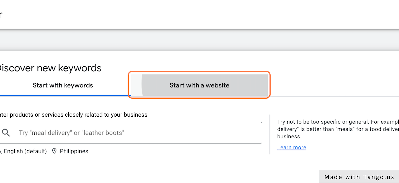Click the vertical divider beside the tip text
The width and height of the screenshot is (399, 183).
269,134
